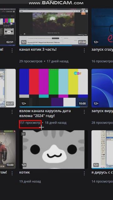
Task: Click '16 просмотр' view count text
Action: coord(102,61)
